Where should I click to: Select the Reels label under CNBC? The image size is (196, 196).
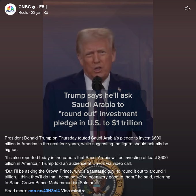23,13
